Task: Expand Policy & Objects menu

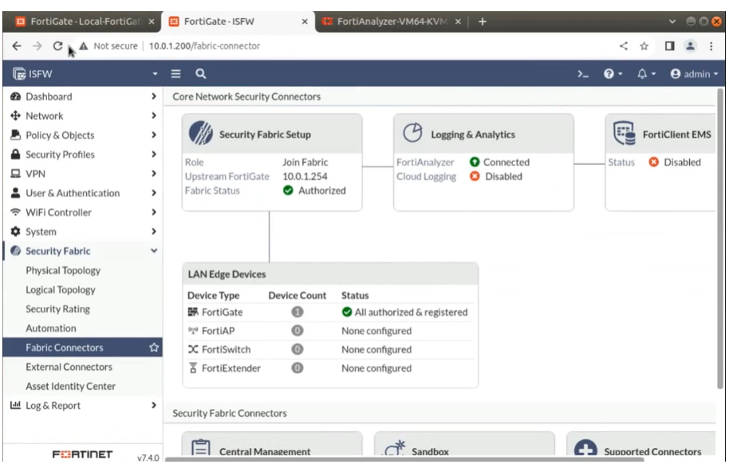Action: pos(83,136)
